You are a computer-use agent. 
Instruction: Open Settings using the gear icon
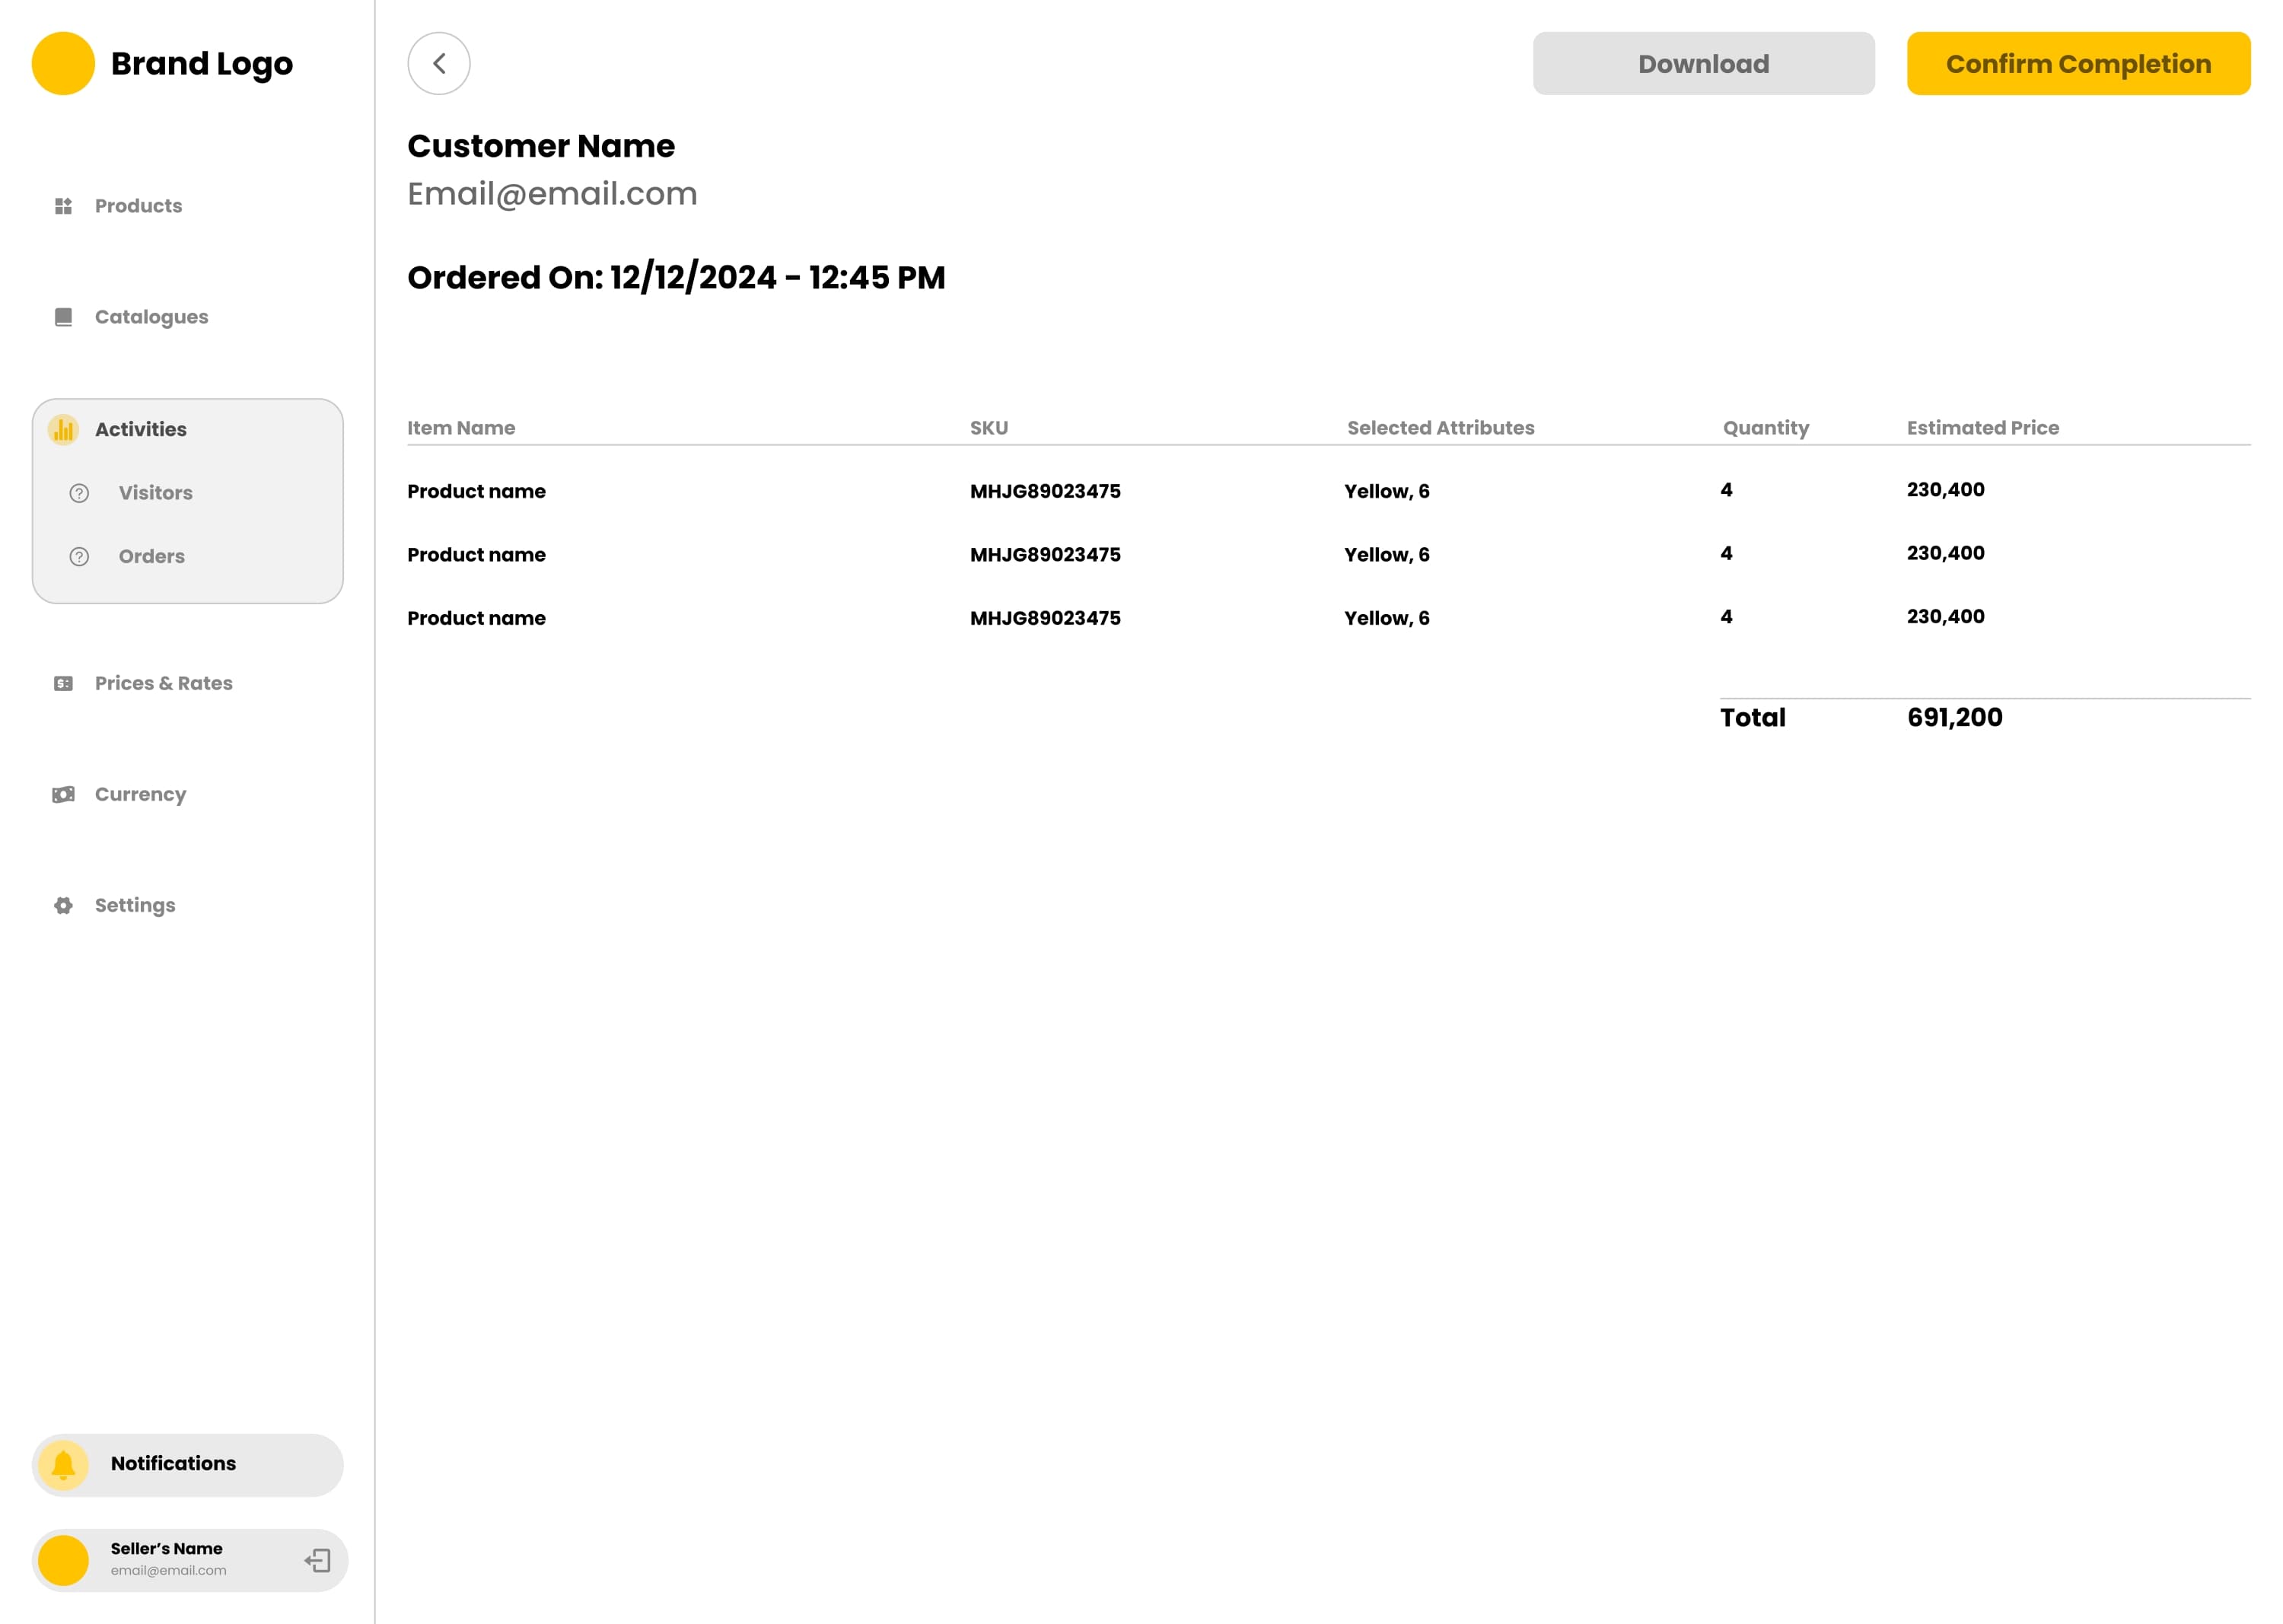click(x=63, y=905)
